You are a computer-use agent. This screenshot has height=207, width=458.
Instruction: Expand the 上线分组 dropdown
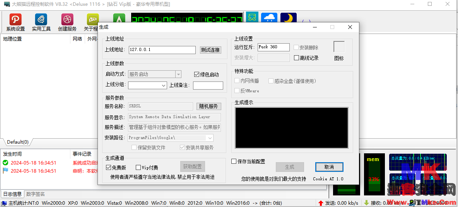pos(163,85)
